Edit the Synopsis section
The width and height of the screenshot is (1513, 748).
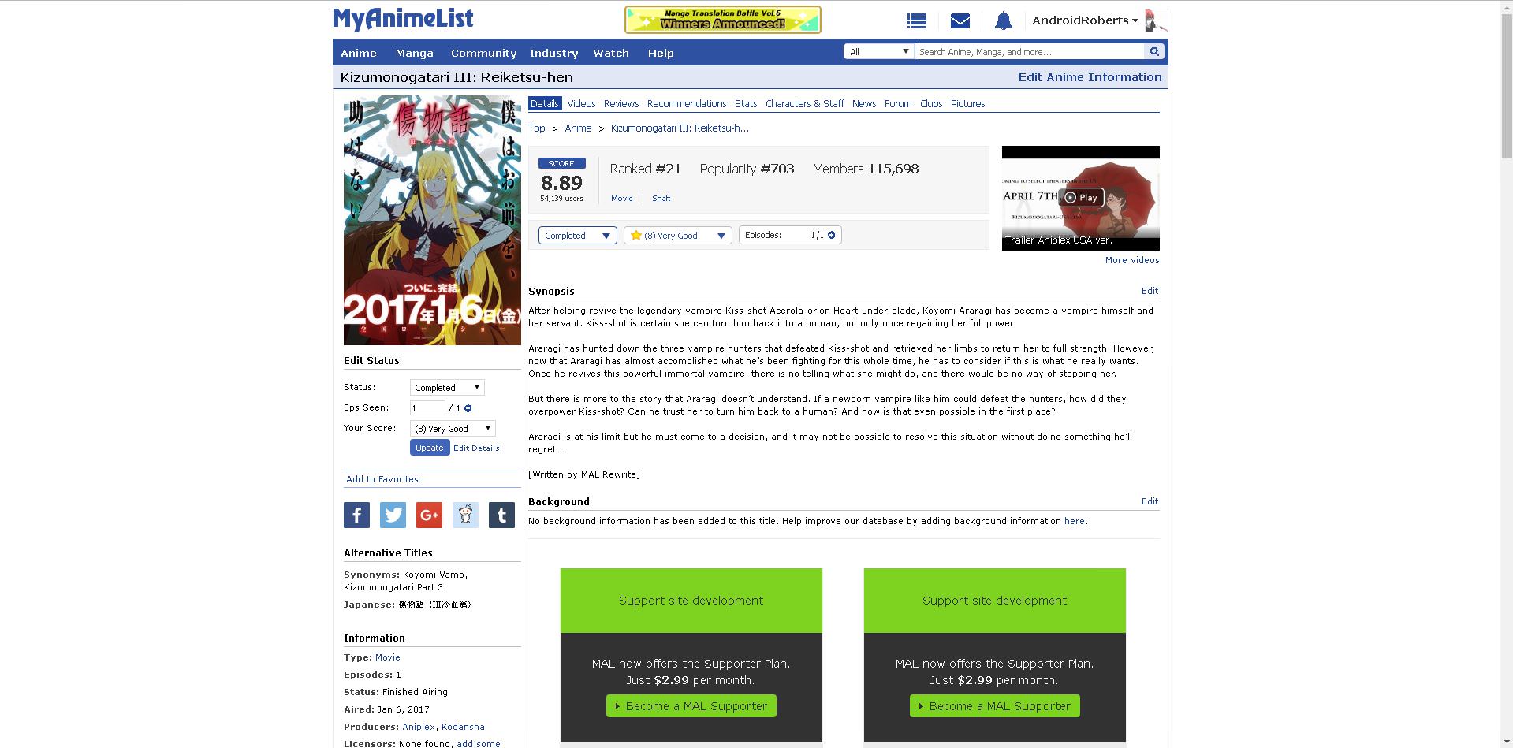[x=1150, y=291]
